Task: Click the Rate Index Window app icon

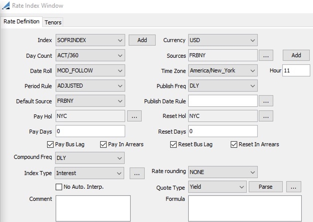Action: point(6,5)
